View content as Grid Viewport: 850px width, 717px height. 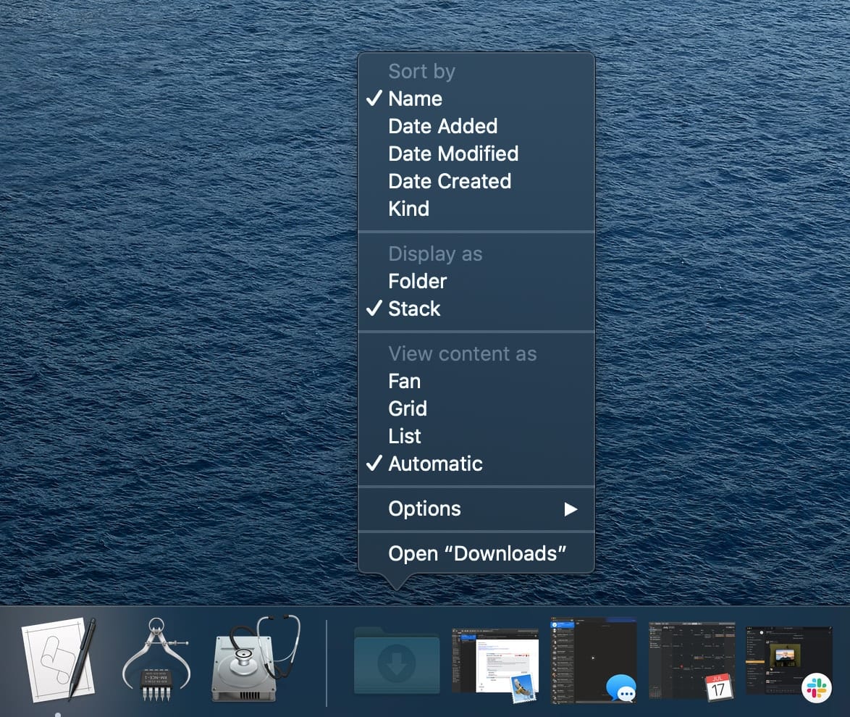tap(408, 408)
